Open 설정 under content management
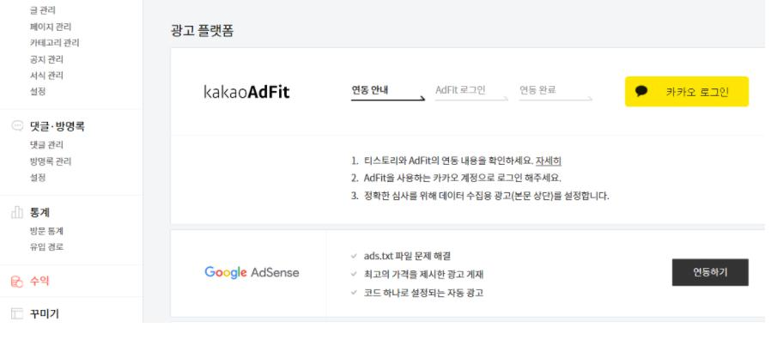 point(38,92)
